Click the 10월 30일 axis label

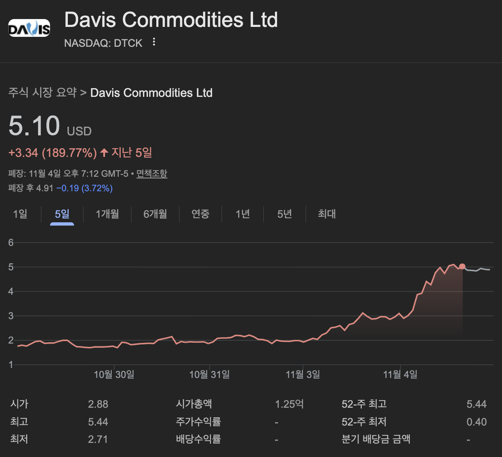pos(114,375)
